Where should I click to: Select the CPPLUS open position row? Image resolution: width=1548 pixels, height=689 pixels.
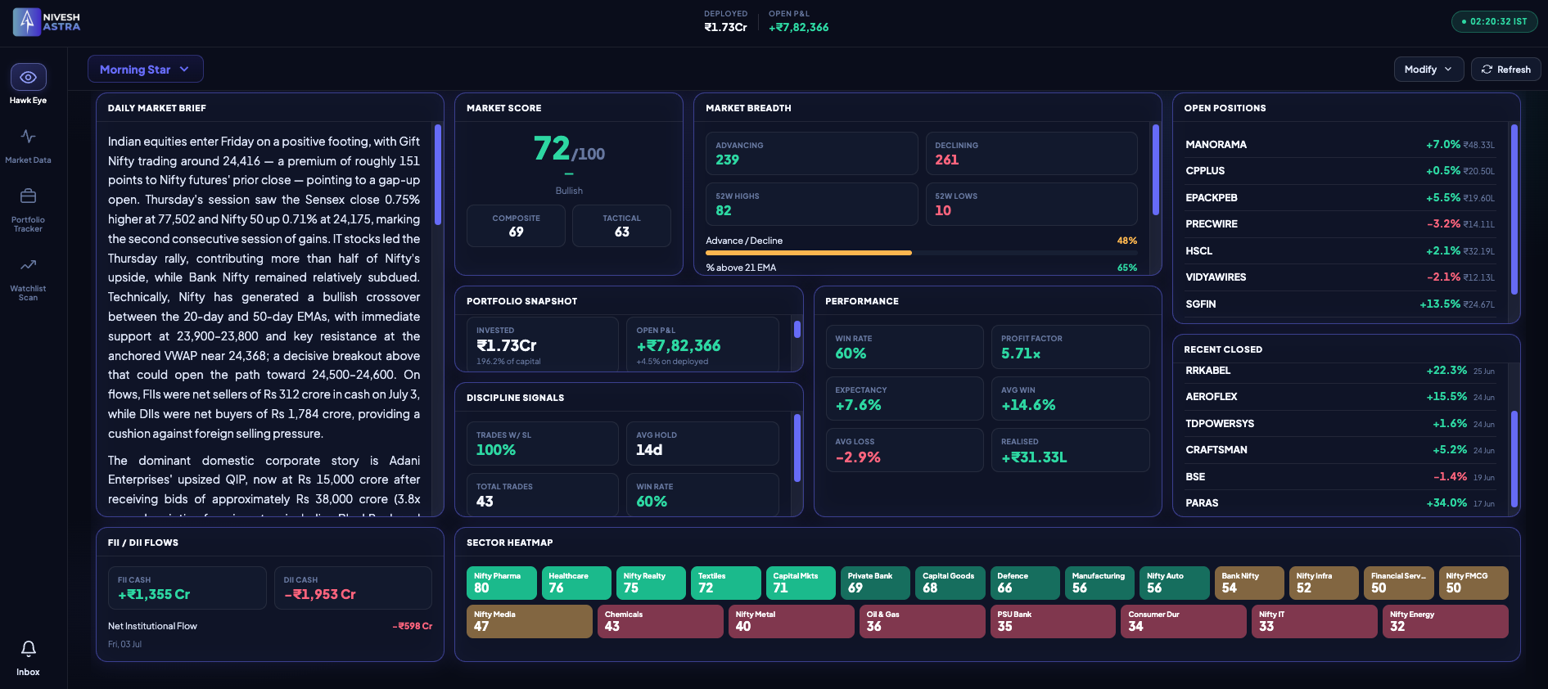tap(1340, 171)
